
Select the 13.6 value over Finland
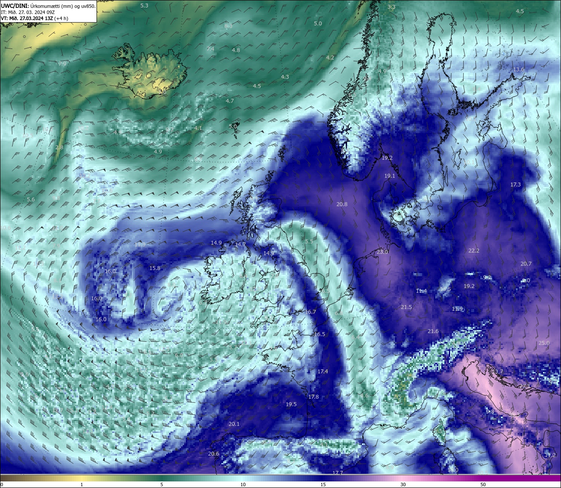coord(518,70)
